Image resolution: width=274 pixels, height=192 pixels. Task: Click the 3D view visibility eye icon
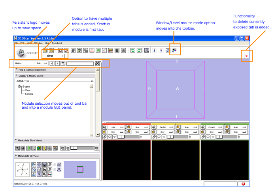click(39, 174)
